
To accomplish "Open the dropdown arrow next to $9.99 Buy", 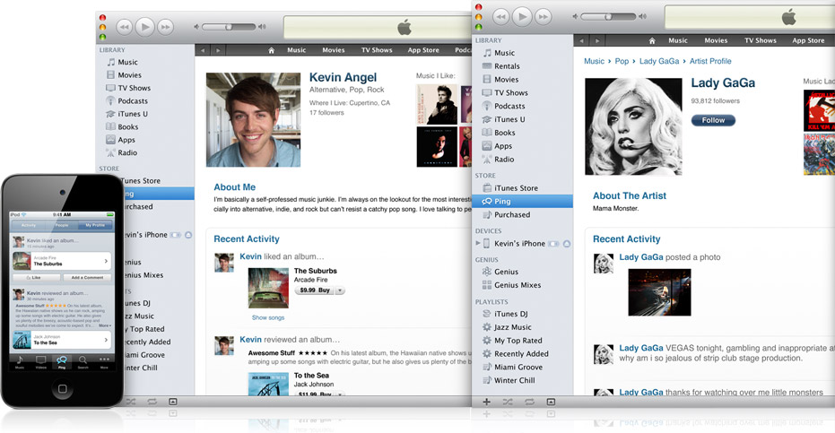I will [x=341, y=290].
